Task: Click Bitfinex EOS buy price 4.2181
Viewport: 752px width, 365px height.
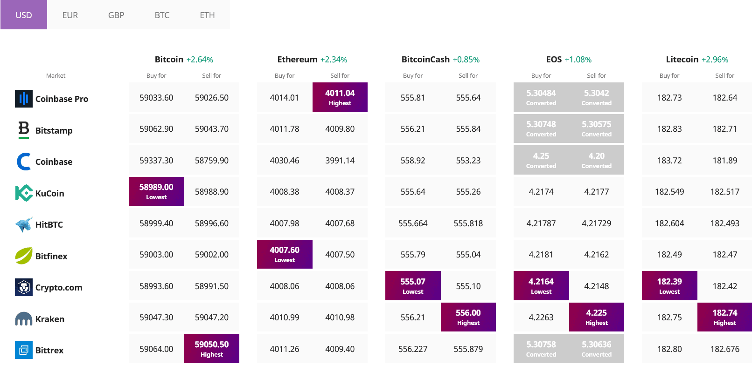Action: tap(541, 254)
